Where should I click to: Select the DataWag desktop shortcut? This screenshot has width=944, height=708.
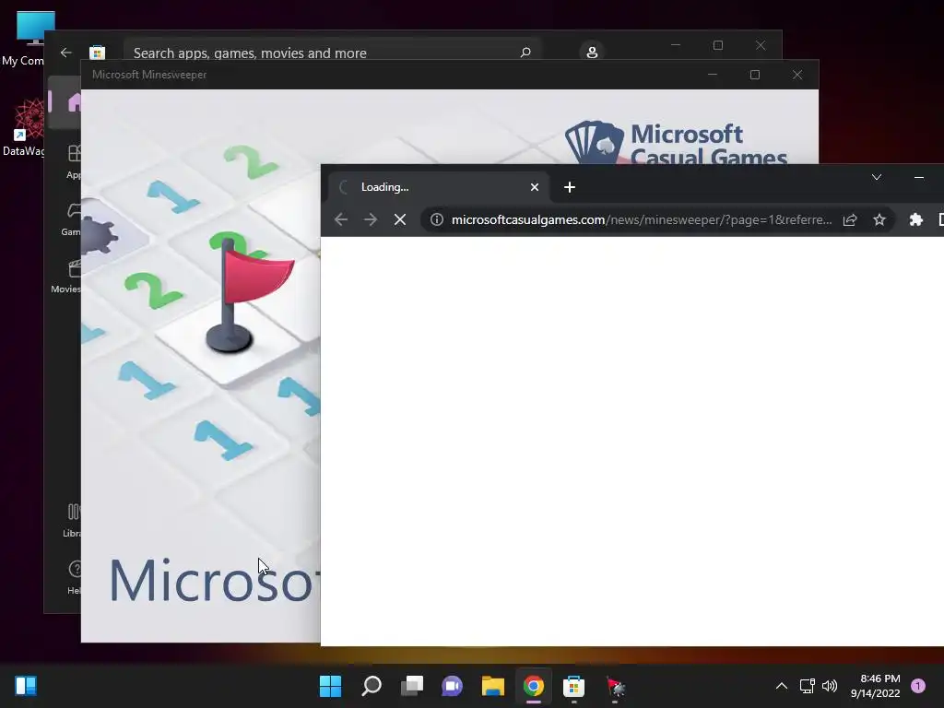click(x=23, y=127)
